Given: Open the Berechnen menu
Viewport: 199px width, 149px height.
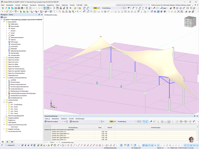Looking at the screenshot, I should click(x=41, y=5).
